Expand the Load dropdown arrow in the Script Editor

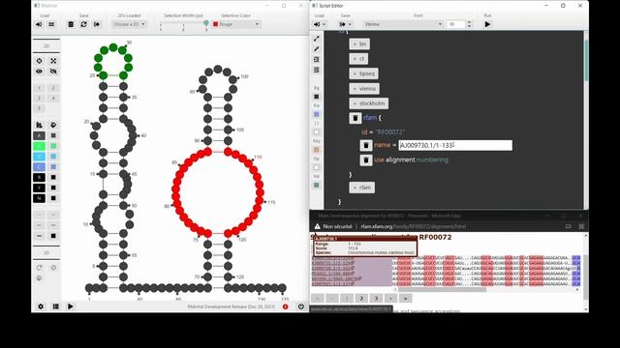coord(325,24)
